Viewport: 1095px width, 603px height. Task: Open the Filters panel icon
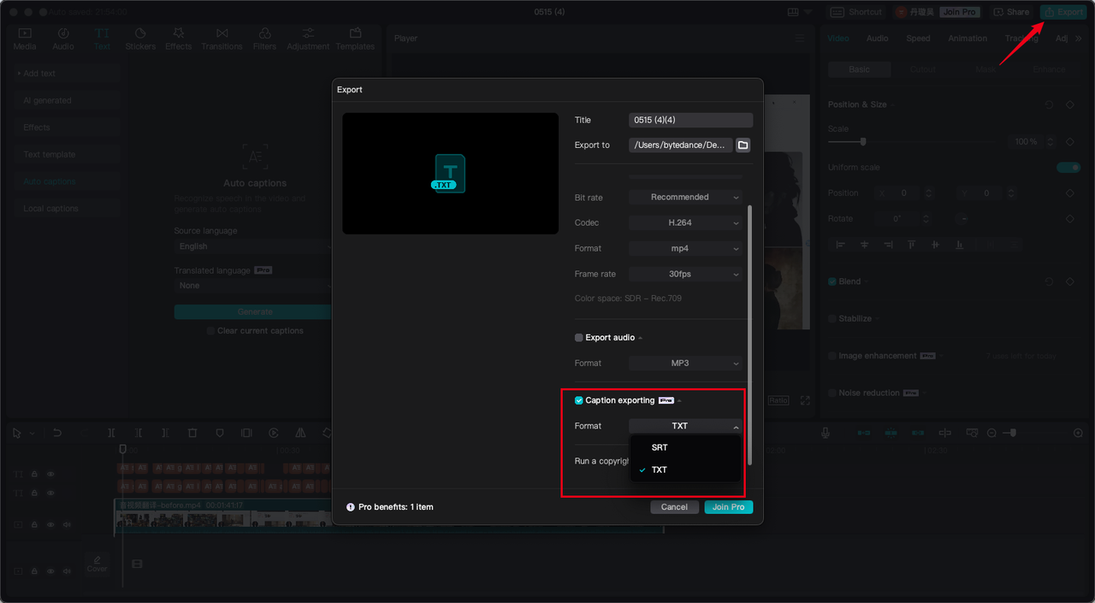(264, 33)
